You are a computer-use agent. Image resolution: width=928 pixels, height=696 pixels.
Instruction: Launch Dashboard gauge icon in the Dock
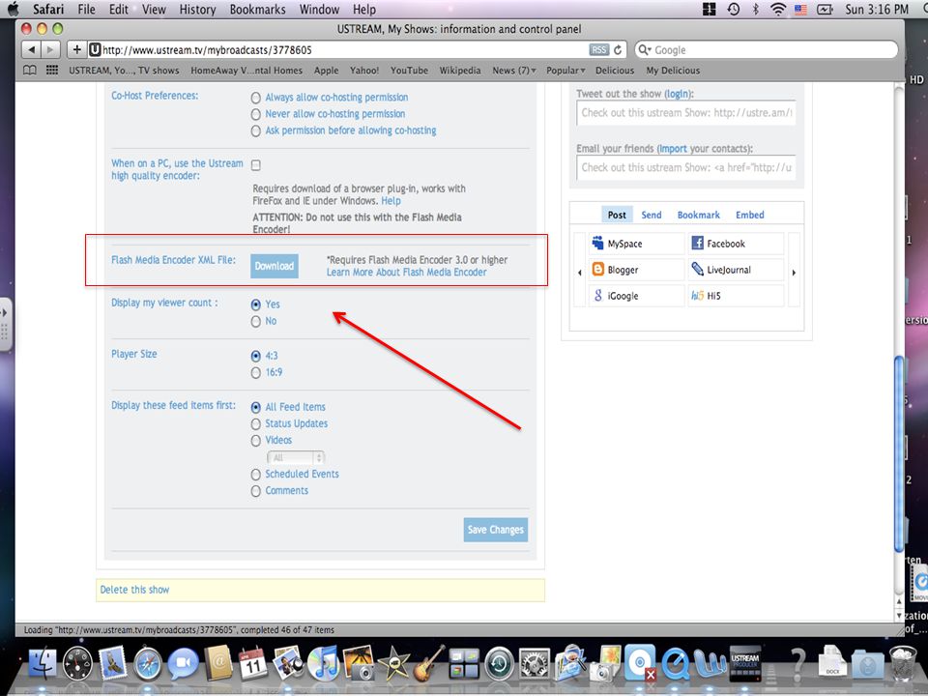(x=77, y=663)
